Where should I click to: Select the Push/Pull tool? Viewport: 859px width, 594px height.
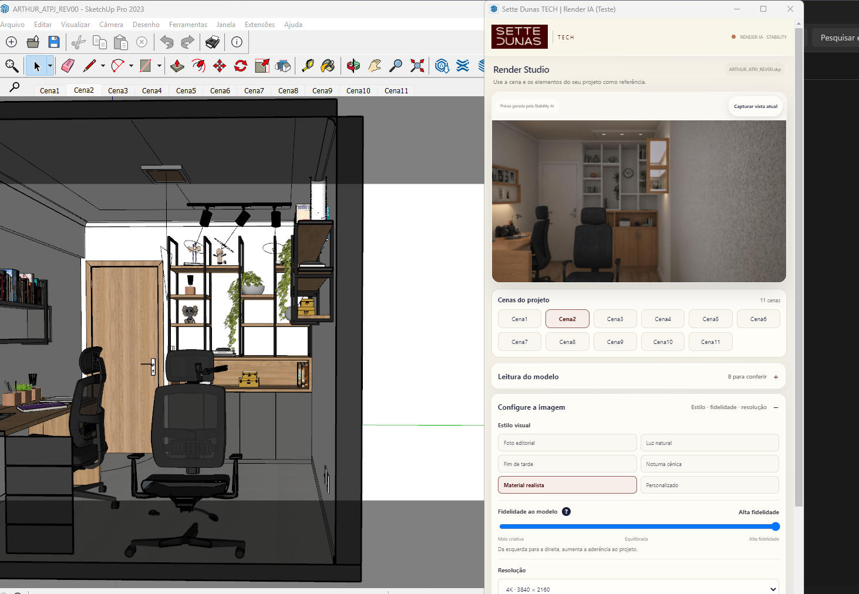coord(177,66)
